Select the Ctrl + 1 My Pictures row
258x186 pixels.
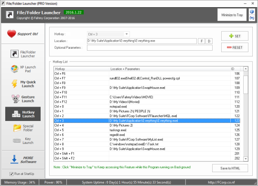147,111
